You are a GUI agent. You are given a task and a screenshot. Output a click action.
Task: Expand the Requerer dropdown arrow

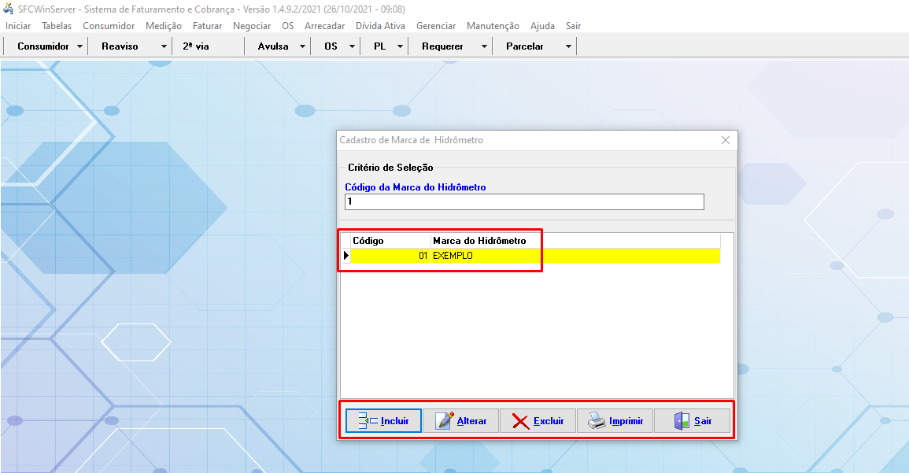pyautogui.click(x=484, y=46)
